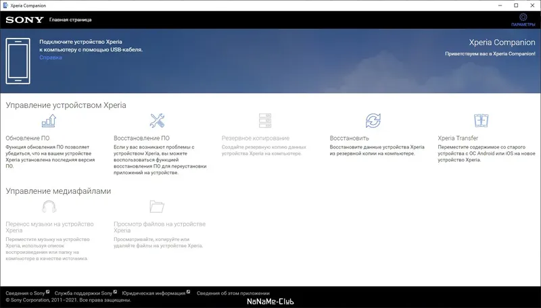Open the Справка help link
Screen dimensions: 541x308
[51, 57]
